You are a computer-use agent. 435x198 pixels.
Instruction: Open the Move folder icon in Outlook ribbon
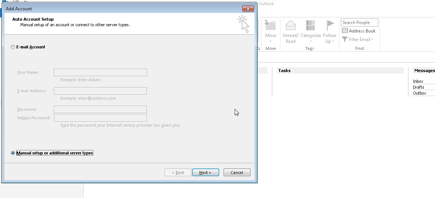point(270,25)
